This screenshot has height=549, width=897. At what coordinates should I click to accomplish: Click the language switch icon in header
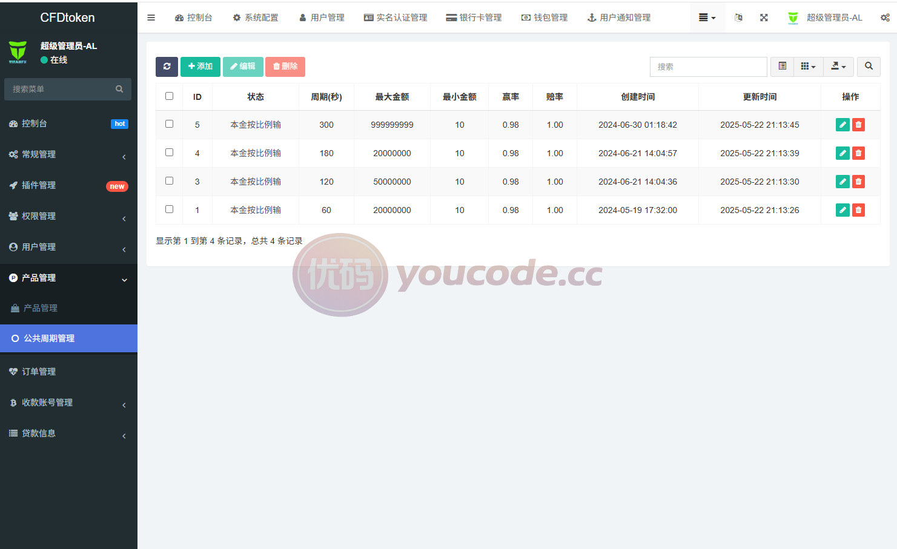(x=738, y=18)
